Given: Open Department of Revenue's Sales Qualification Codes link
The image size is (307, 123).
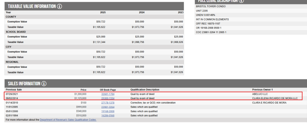Looking at the screenshot, I should (x=68, y=120).
